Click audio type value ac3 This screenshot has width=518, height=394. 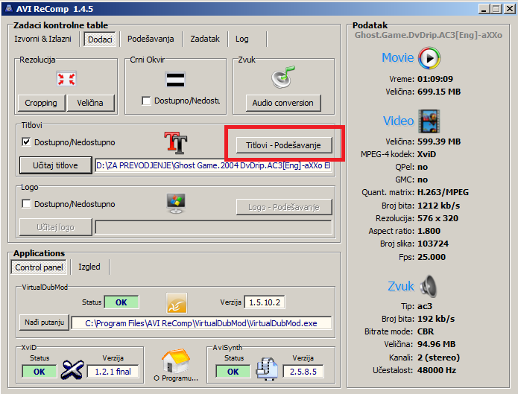pos(425,306)
